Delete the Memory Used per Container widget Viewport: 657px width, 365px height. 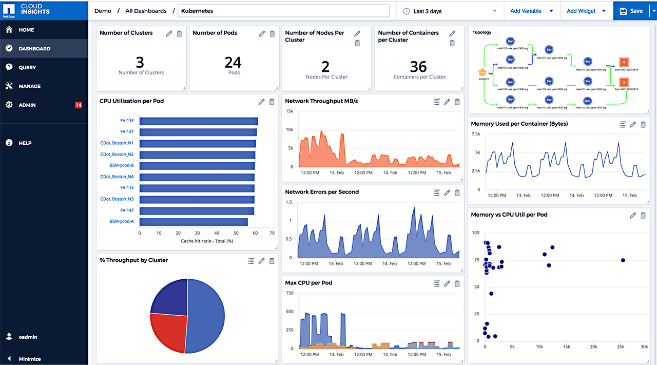pyautogui.click(x=643, y=124)
